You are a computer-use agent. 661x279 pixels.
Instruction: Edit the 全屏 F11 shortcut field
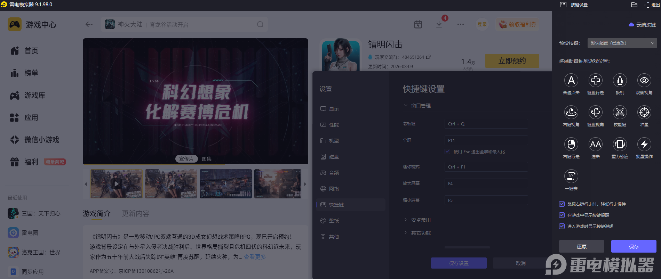486,140
